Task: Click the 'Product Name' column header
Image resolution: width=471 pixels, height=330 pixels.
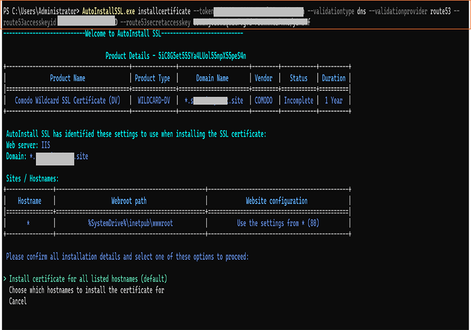Action: click(x=67, y=78)
